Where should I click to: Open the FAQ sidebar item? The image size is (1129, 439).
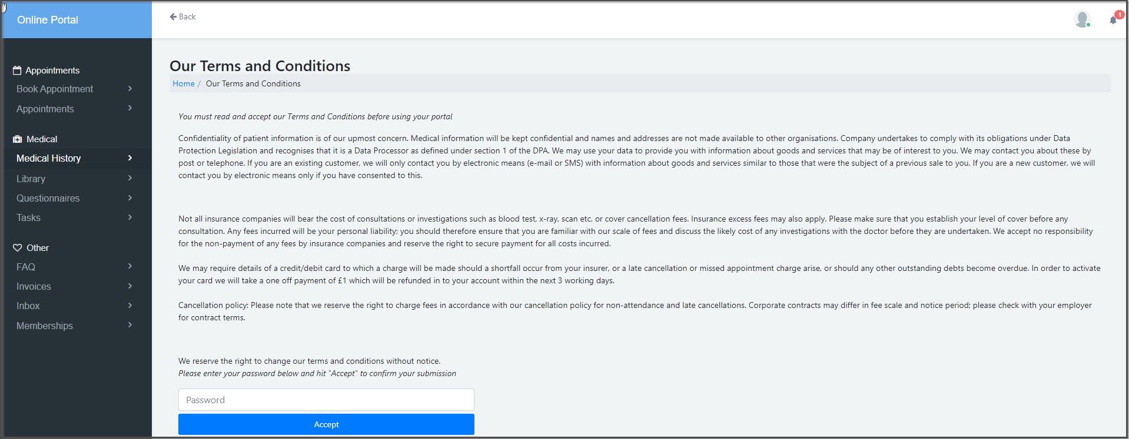coord(26,267)
